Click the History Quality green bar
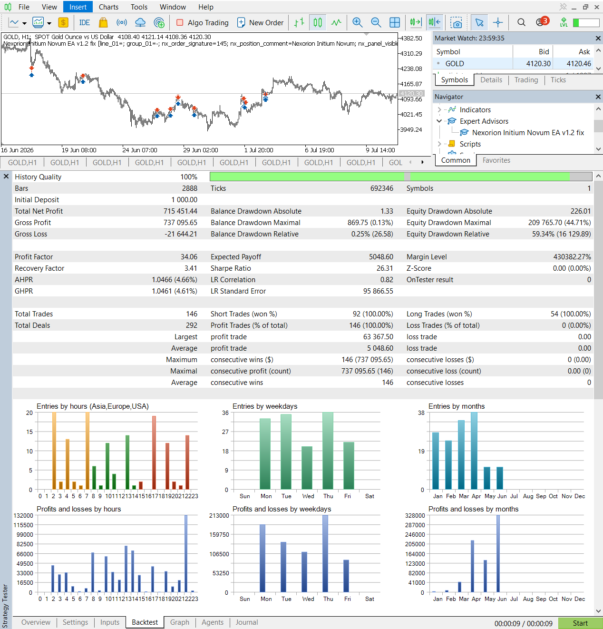The image size is (603, 629). tap(401, 177)
